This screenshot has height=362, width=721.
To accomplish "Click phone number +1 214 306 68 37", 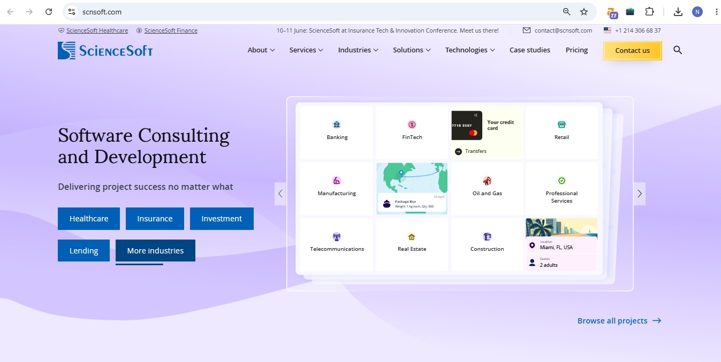I will [637, 30].
